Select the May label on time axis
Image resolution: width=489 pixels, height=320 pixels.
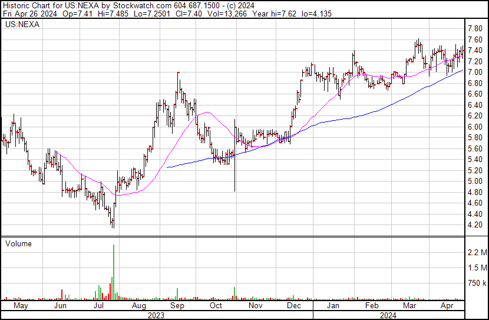pos(20,306)
